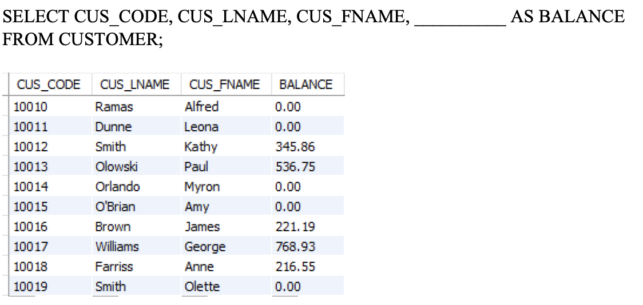This screenshot has height=305, width=643.
Task: Click the FROM CUSTOMER text line
Action: [x=82, y=39]
